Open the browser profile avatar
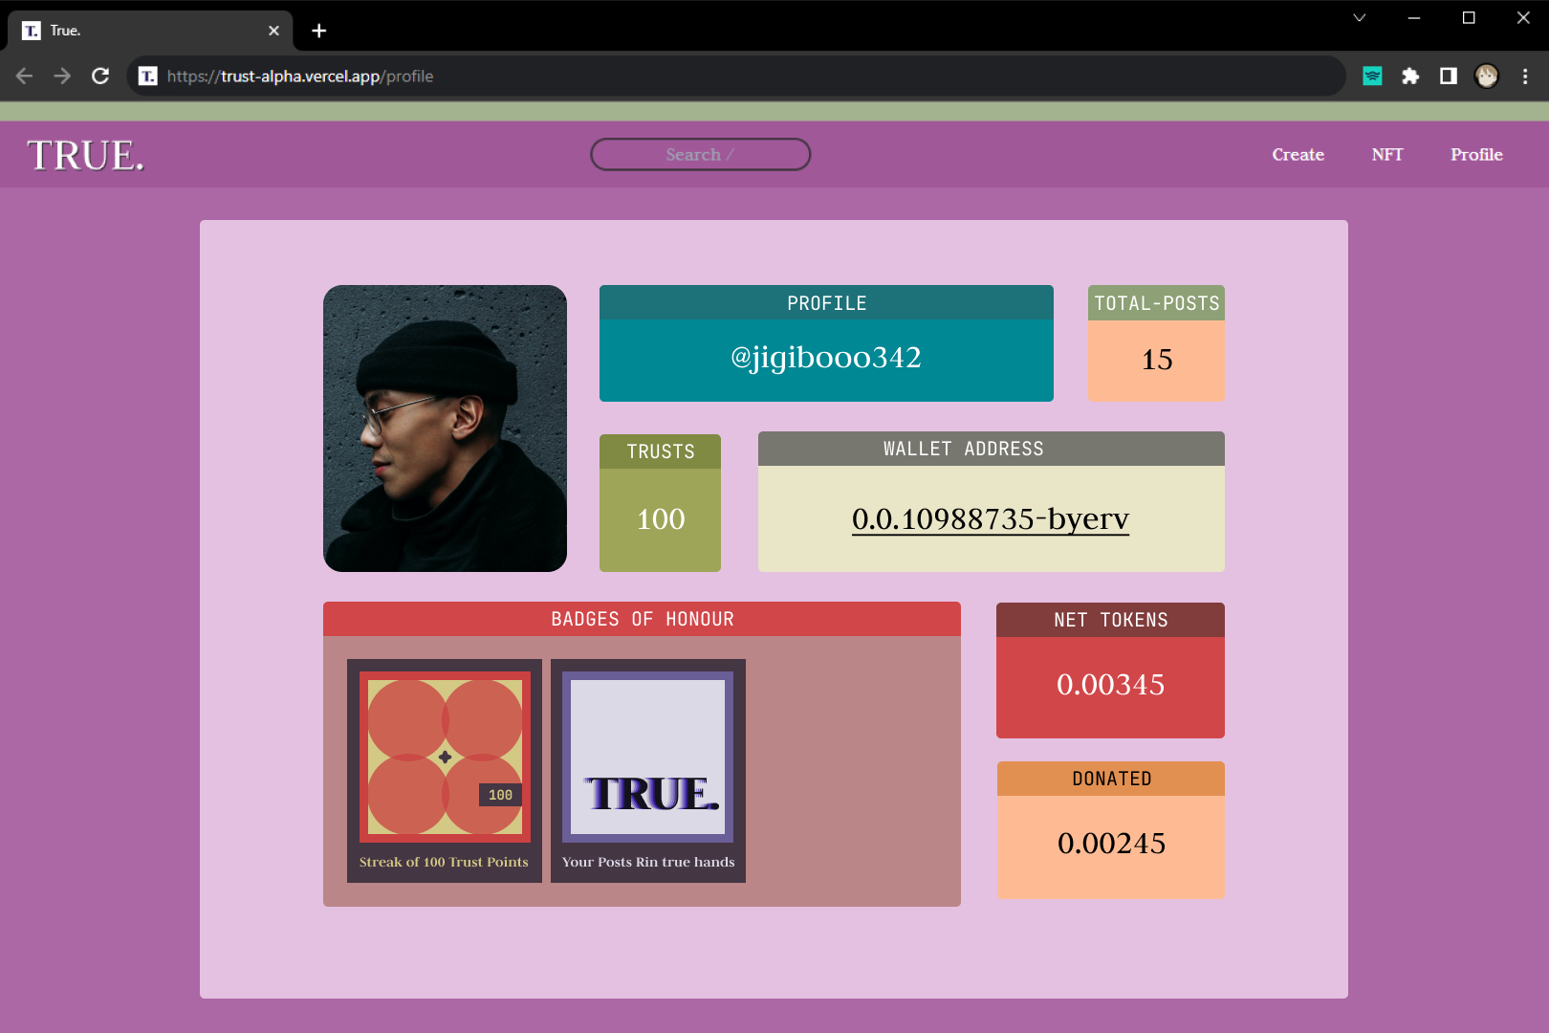1549x1033 pixels. coord(1487,76)
